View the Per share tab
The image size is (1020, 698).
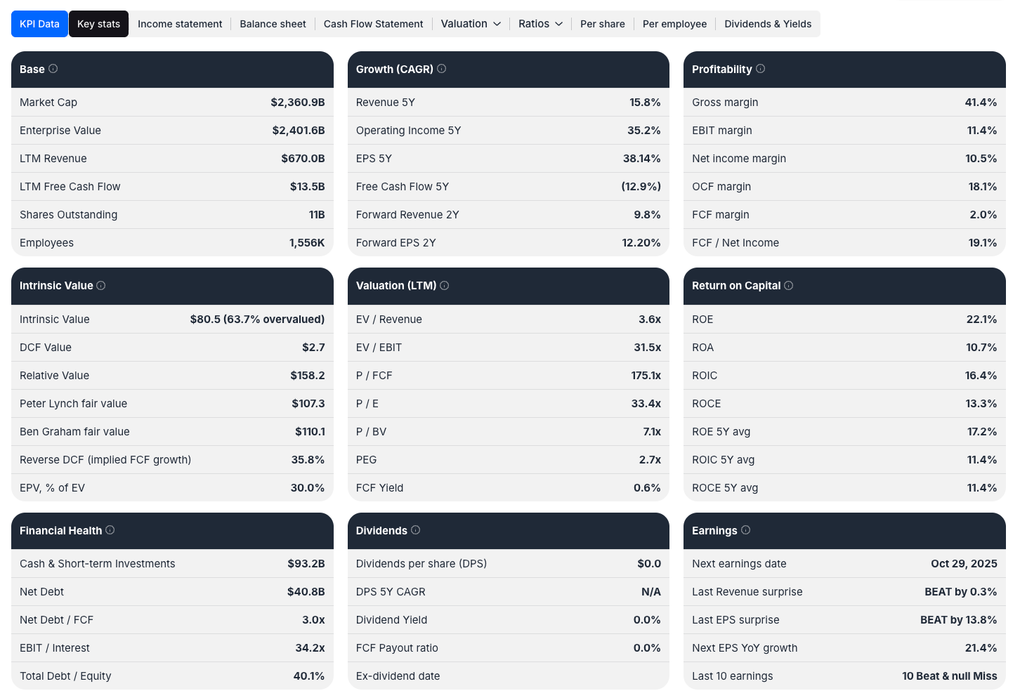click(602, 23)
